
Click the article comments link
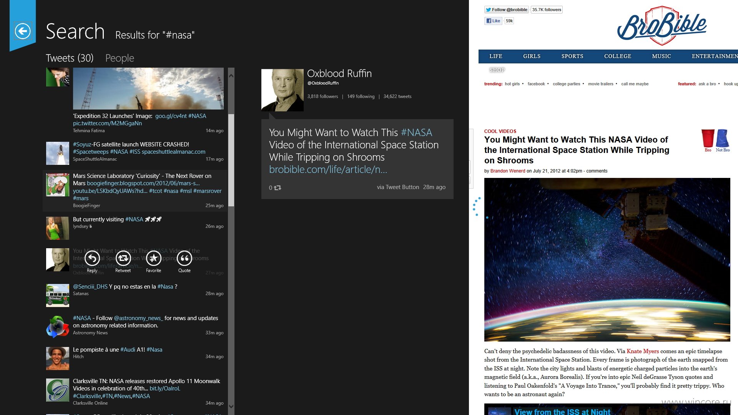click(x=597, y=171)
